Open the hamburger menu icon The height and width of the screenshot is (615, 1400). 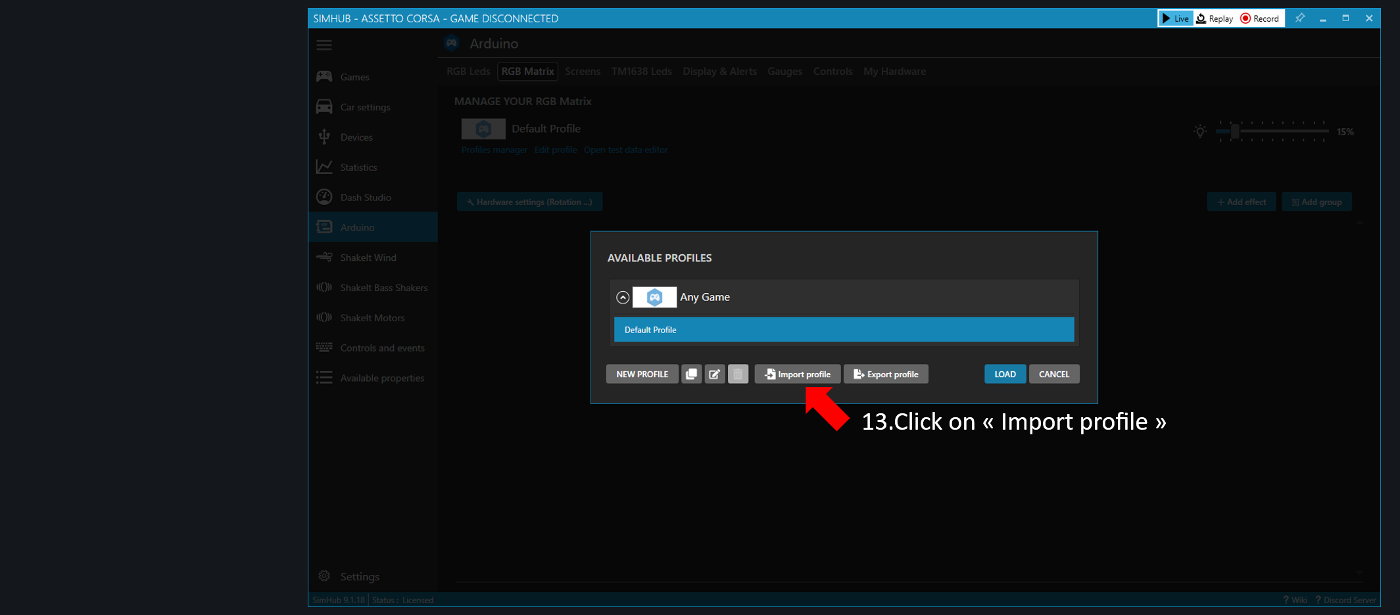point(324,45)
